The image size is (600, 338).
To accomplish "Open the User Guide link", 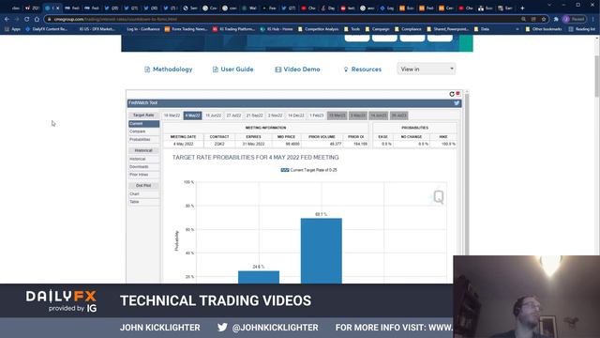I will 233,69.
